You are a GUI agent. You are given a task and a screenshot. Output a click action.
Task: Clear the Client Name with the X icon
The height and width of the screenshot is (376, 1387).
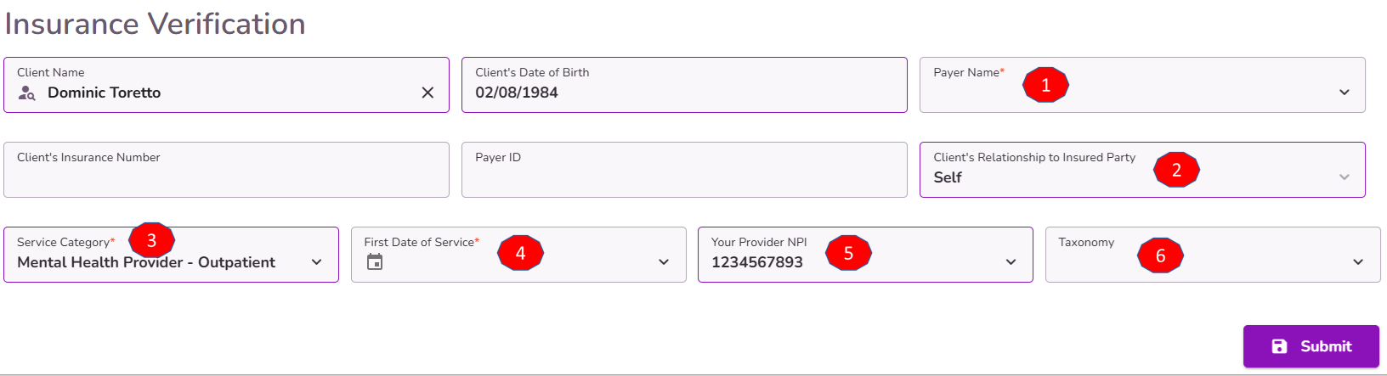click(427, 93)
